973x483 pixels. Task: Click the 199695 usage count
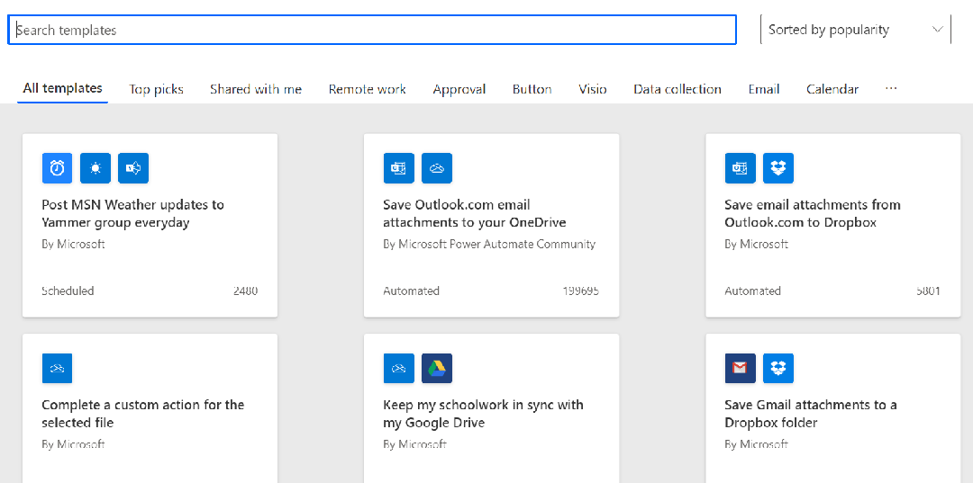tap(581, 291)
